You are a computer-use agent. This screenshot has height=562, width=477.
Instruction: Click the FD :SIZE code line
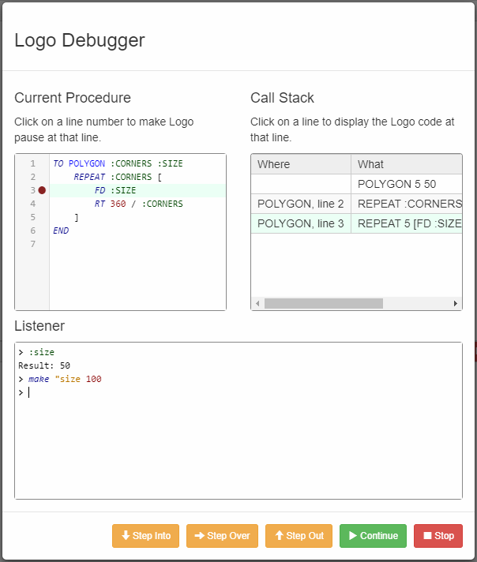pos(115,190)
